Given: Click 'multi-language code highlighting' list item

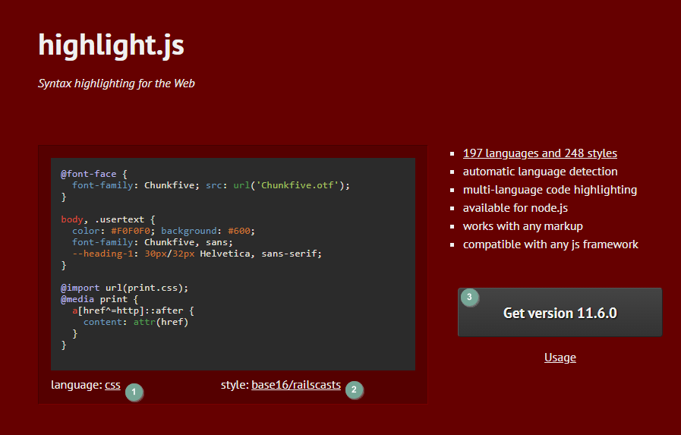Looking at the screenshot, I should click(x=550, y=190).
